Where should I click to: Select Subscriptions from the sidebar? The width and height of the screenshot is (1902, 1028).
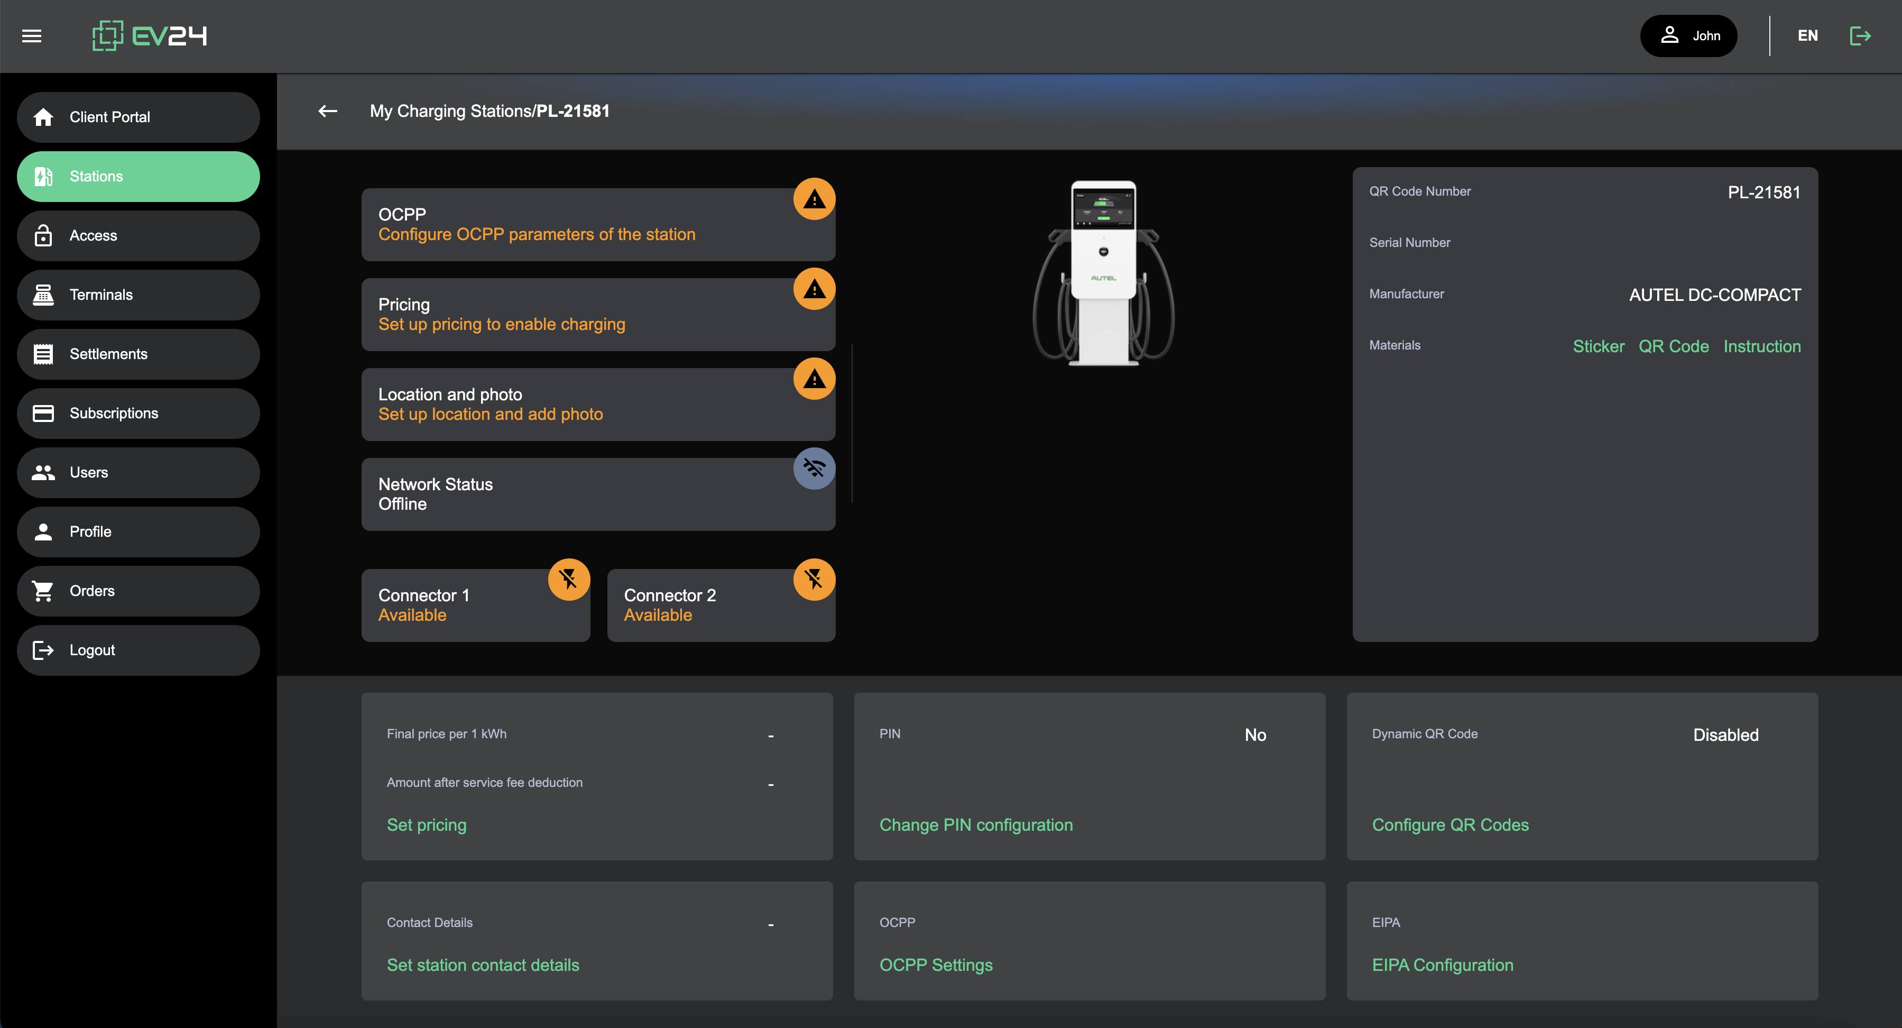click(x=138, y=413)
